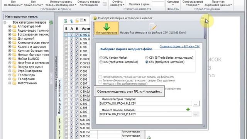Click the green refresh icon beside Все категории товаров

pos(51,22)
